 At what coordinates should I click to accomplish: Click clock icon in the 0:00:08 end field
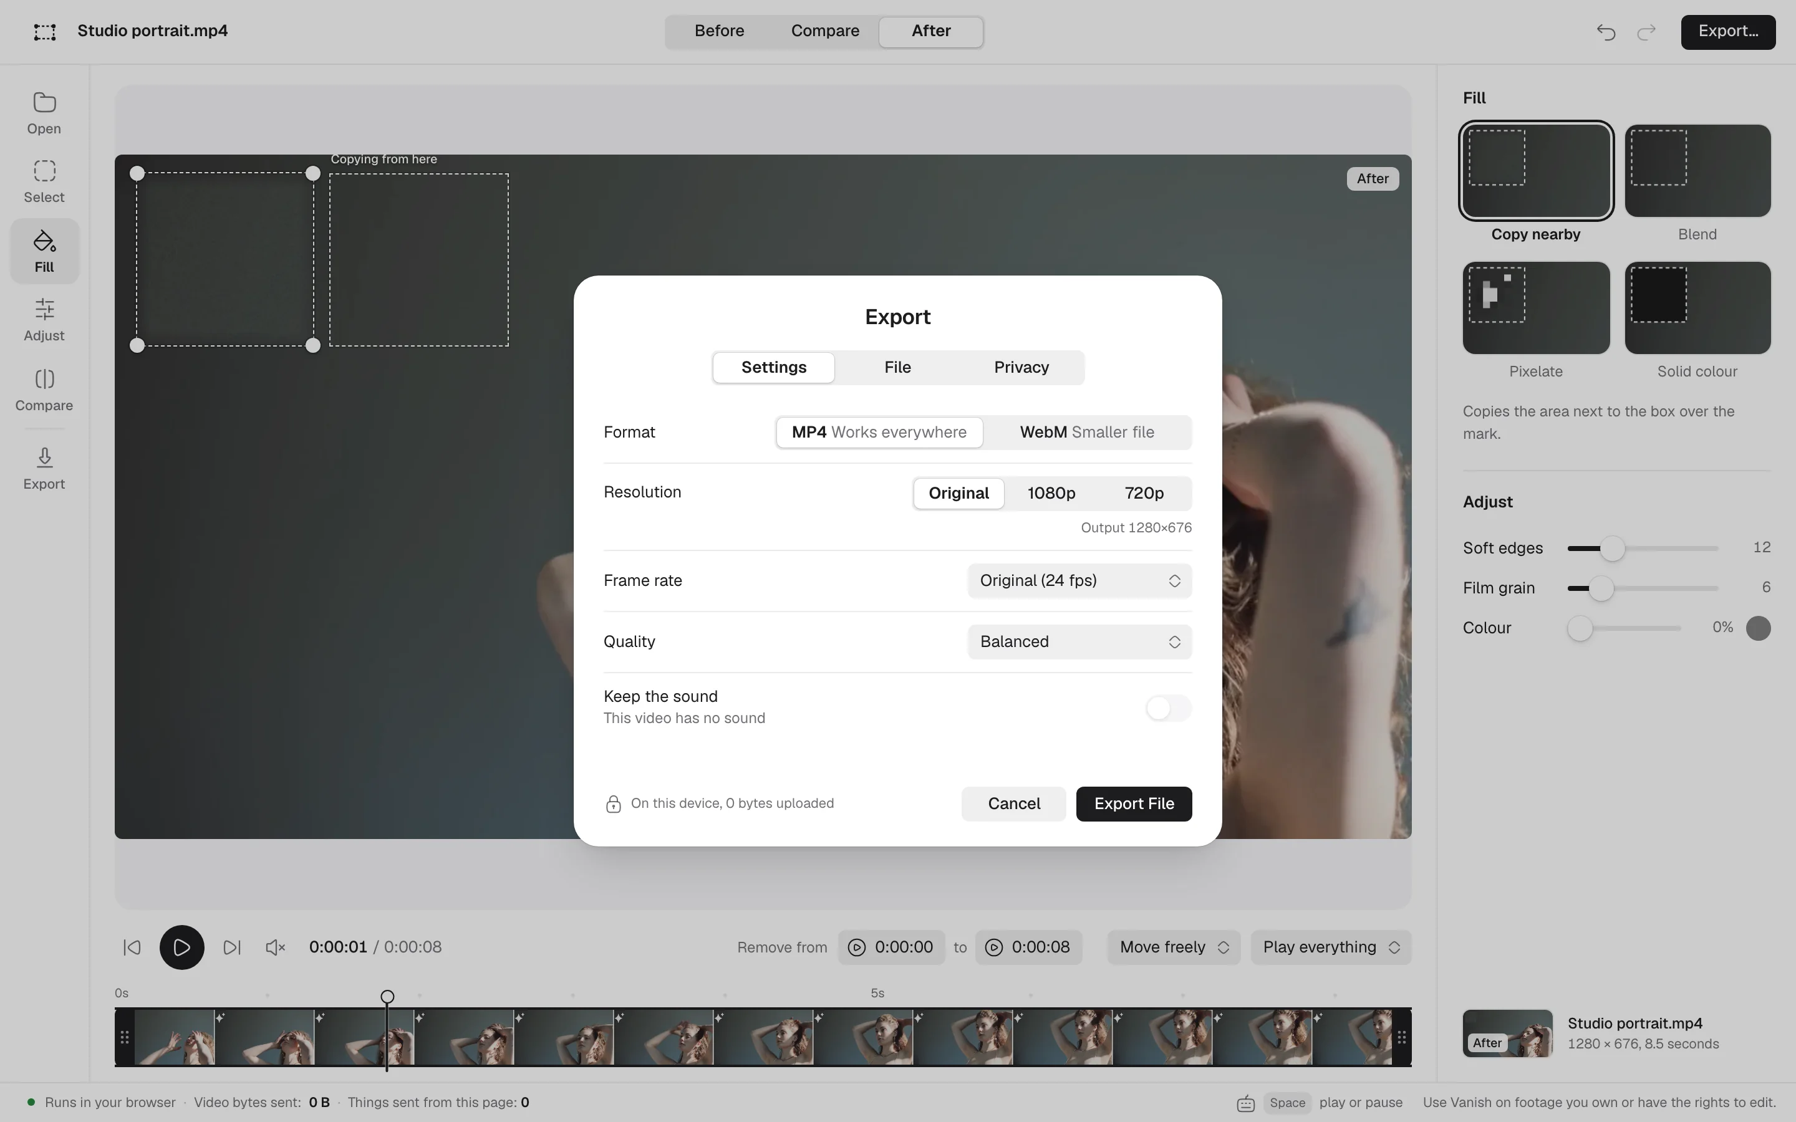point(994,947)
